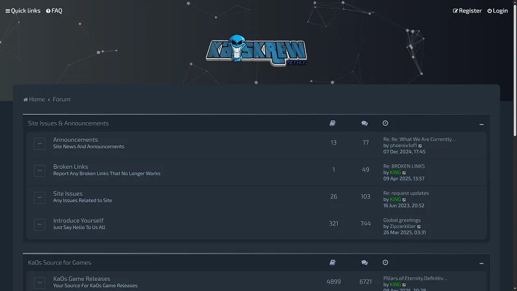This screenshot has width=517, height=291.
Task: Click the Login link
Action: click(x=498, y=11)
